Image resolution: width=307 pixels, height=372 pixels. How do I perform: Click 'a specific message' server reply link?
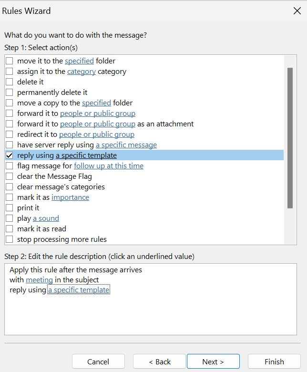click(x=126, y=145)
